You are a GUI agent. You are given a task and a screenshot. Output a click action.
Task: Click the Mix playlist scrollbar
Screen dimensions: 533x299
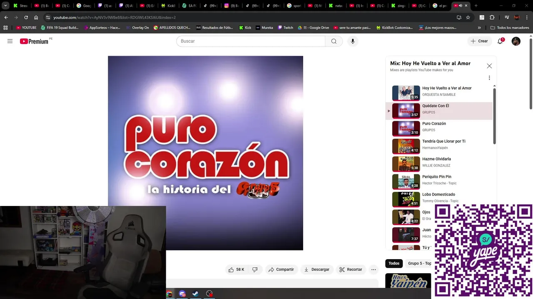[494, 116]
